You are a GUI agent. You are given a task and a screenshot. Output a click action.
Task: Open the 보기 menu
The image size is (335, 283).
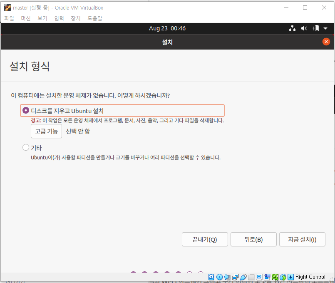(42, 18)
